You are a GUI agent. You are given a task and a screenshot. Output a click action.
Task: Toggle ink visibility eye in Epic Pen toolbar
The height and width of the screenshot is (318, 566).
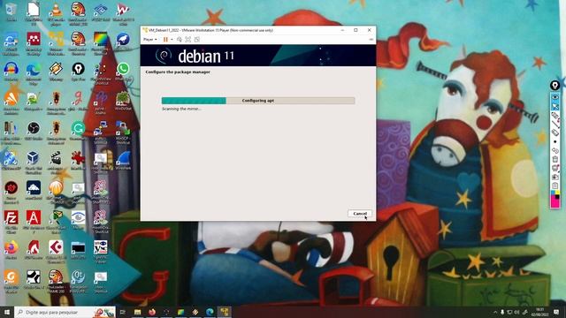click(555, 98)
